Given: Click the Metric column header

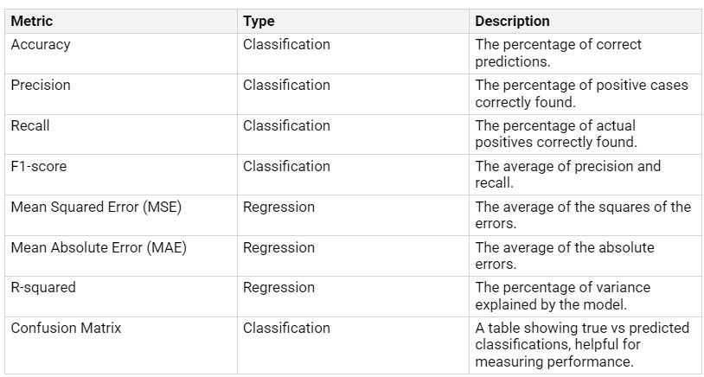Looking at the screenshot, I should click(121, 21).
